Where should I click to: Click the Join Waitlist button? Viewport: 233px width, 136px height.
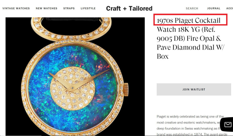pyautogui.click(x=194, y=89)
